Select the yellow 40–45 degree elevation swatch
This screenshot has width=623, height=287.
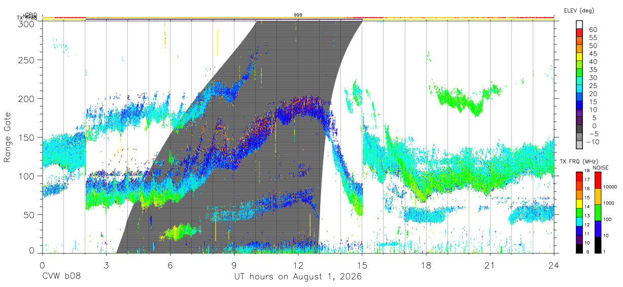[x=580, y=57]
